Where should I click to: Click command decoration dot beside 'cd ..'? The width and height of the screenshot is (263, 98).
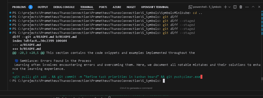pos(10,13)
